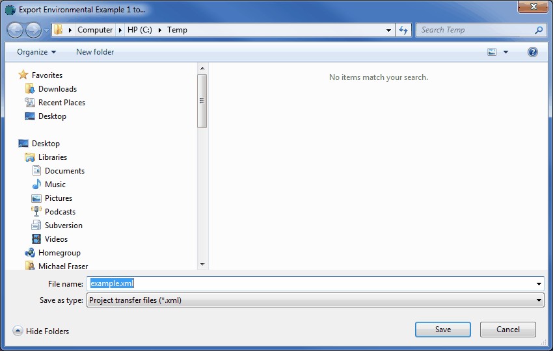This screenshot has height=351, width=553.
Task: Select the Subversion library
Action: coord(63,226)
